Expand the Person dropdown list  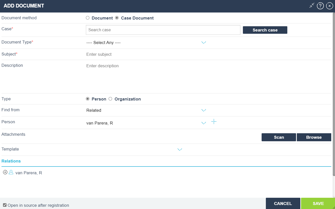[204, 123]
